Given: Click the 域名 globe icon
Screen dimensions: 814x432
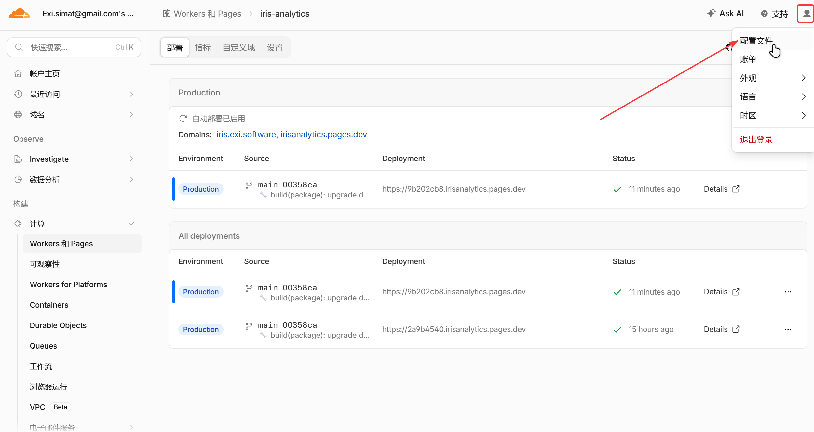Looking at the screenshot, I should [18, 115].
